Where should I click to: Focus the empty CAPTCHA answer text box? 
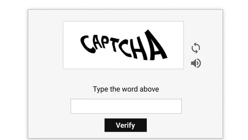click(126, 106)
